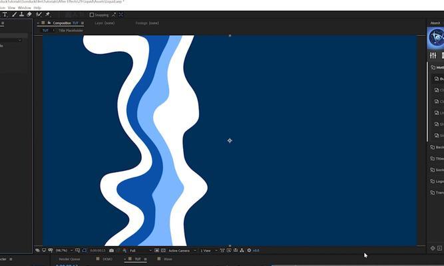The image size is (444, 266).
Task: Switch to the Wave timeline tab
Action: click(168, 259)
